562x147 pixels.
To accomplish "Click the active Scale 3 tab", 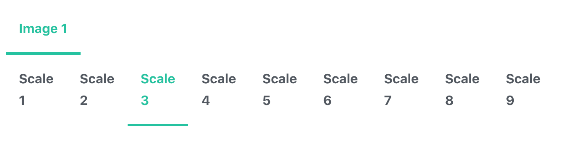I will [158, 89].
